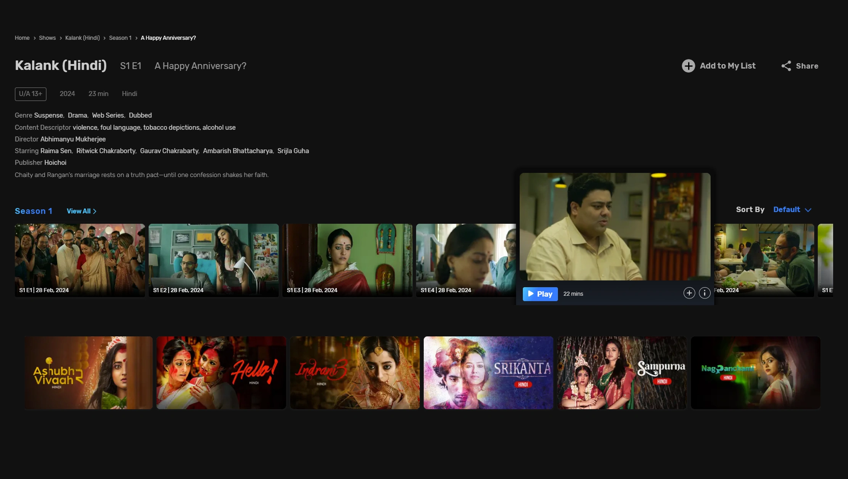Open episode S1 E4 thumbnail

(466, 260)
